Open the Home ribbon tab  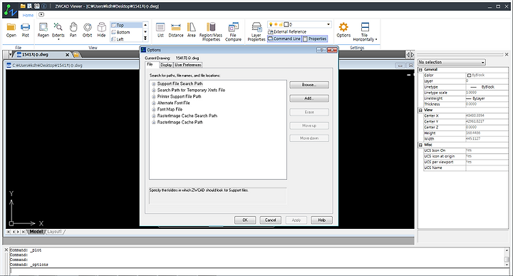28,15
